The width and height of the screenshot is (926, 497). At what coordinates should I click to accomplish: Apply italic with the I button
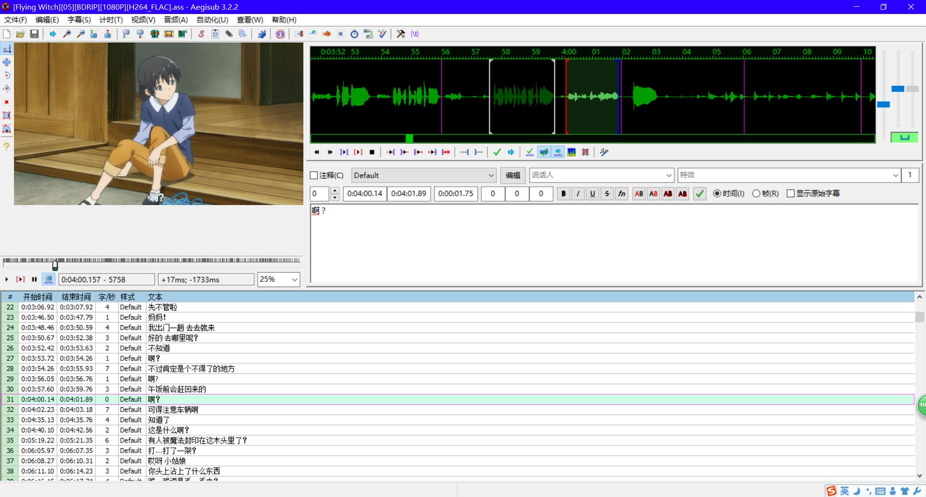click(578, 193)
